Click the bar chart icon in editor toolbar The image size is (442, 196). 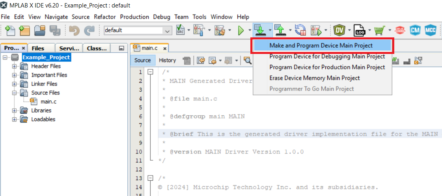[x=407, y=61]
